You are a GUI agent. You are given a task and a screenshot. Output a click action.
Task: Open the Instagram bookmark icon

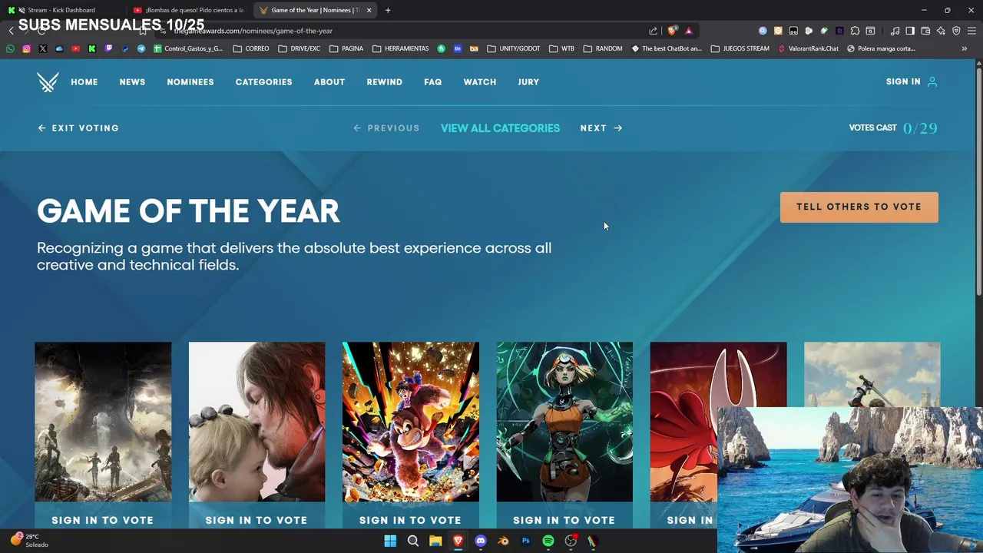coord(26,48)
